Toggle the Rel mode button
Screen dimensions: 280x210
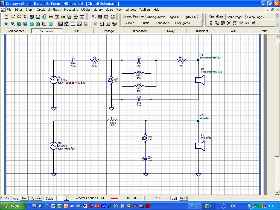coord(24,198)
